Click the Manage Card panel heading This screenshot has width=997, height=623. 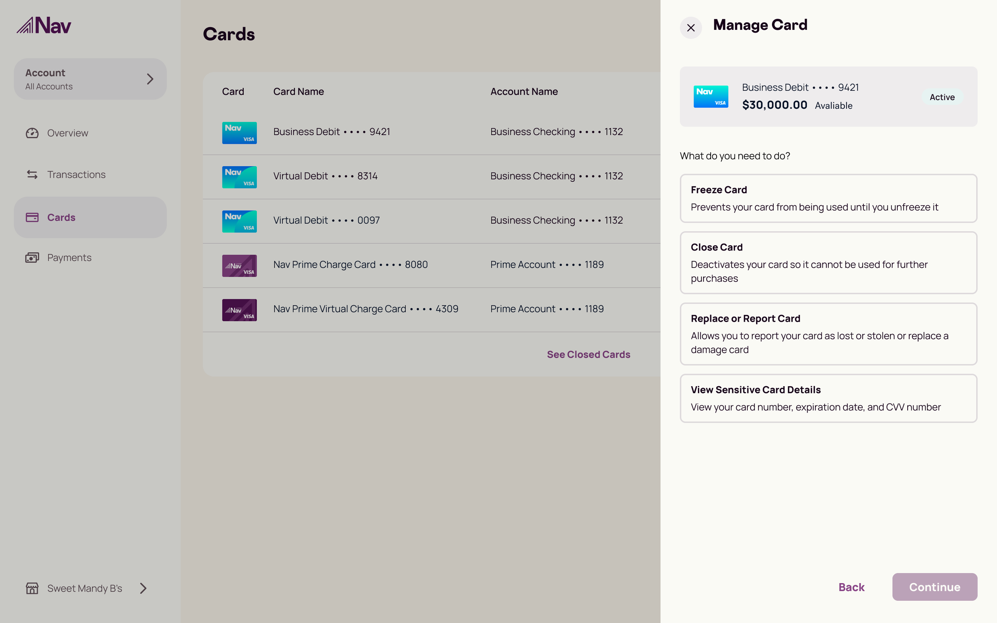point(760,25)
